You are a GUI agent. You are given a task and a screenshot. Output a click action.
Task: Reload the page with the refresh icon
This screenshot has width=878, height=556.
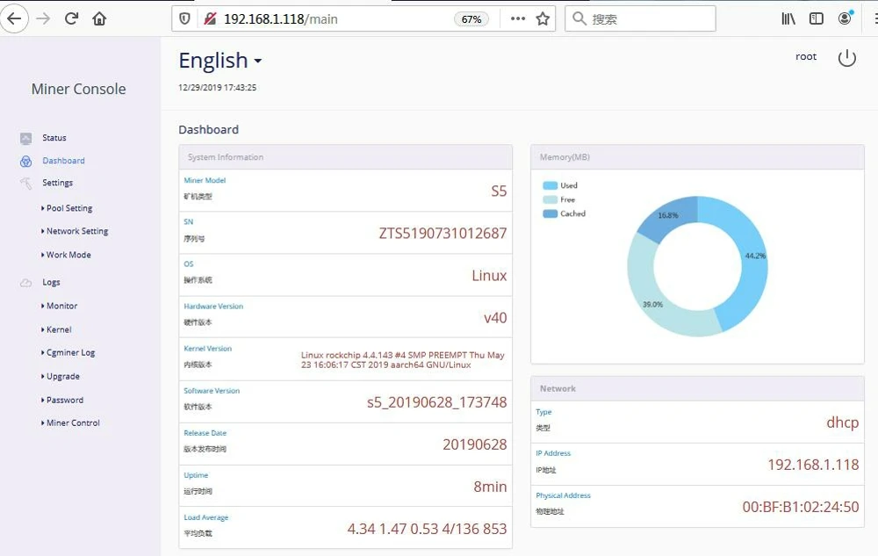click(71, 19)
